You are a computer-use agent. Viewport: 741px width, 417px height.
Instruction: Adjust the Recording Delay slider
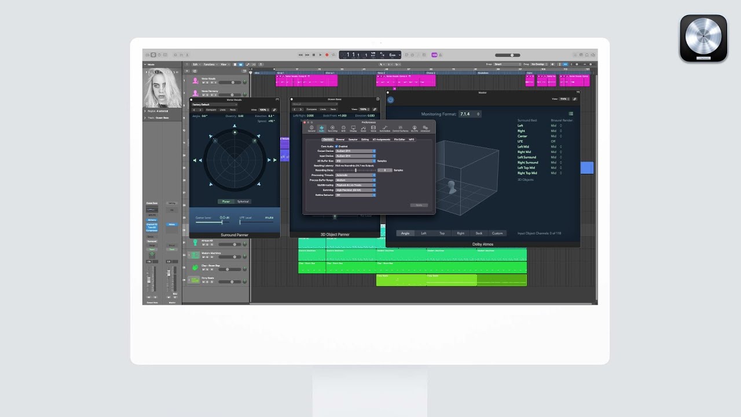(x=355, y=170)
